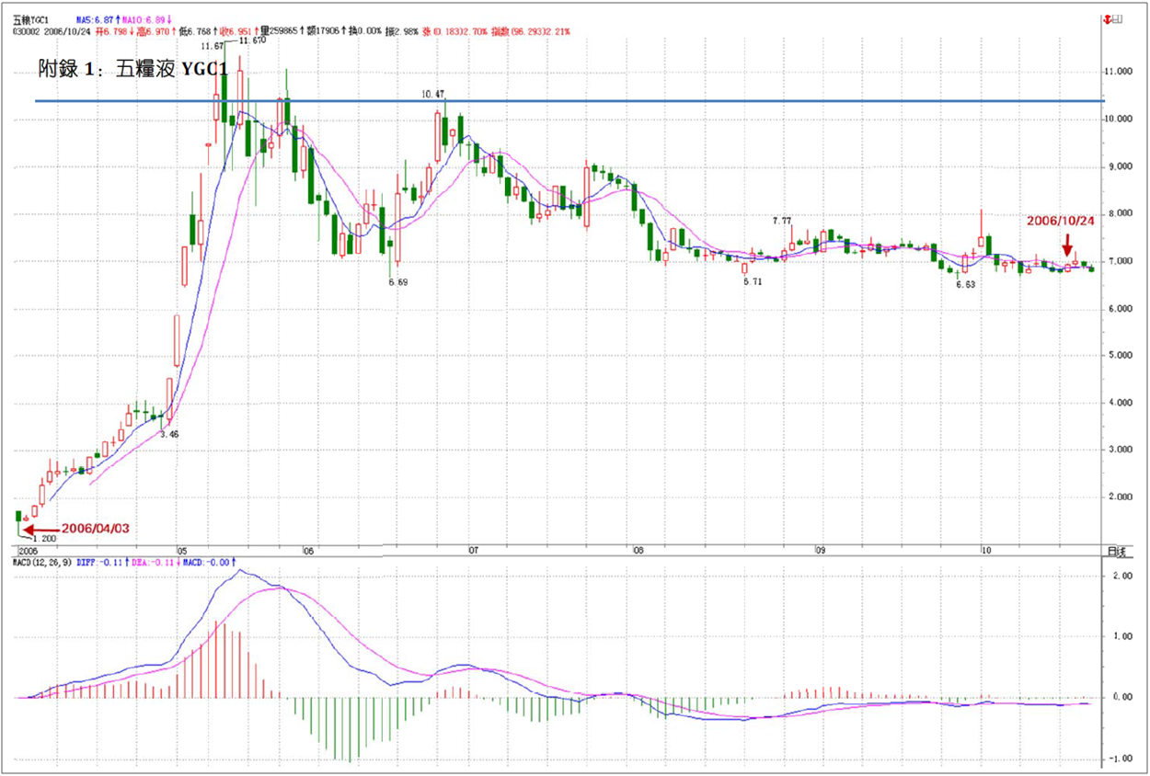Click the 6.63 low price label
This screenshot has height=776, width=1150.
pos(965,285)
